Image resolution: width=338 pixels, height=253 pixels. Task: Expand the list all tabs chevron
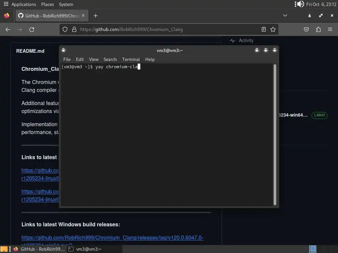pos(285,15)
